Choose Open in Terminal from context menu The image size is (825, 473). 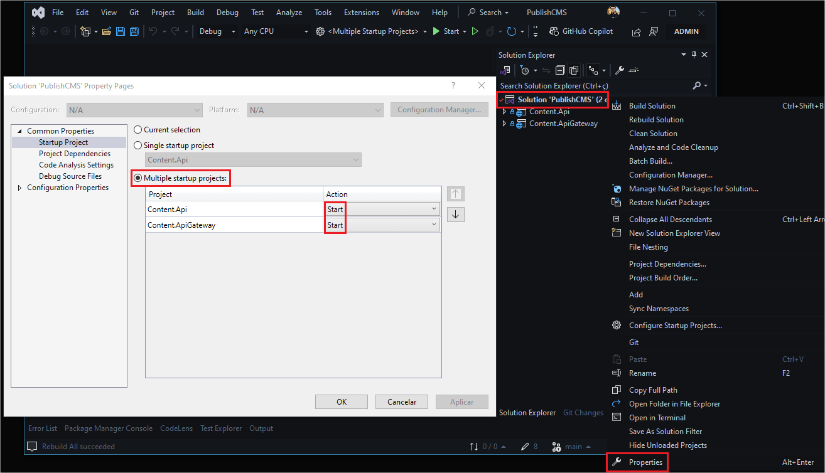click(x=657, y=418)
